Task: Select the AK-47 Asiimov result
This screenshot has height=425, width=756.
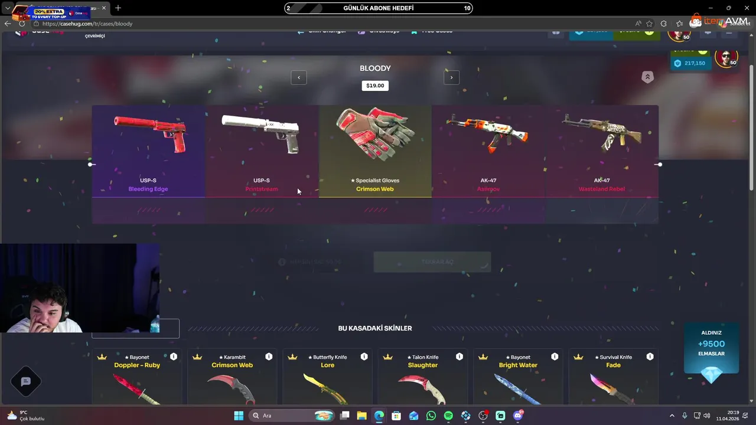Action: 488,151
